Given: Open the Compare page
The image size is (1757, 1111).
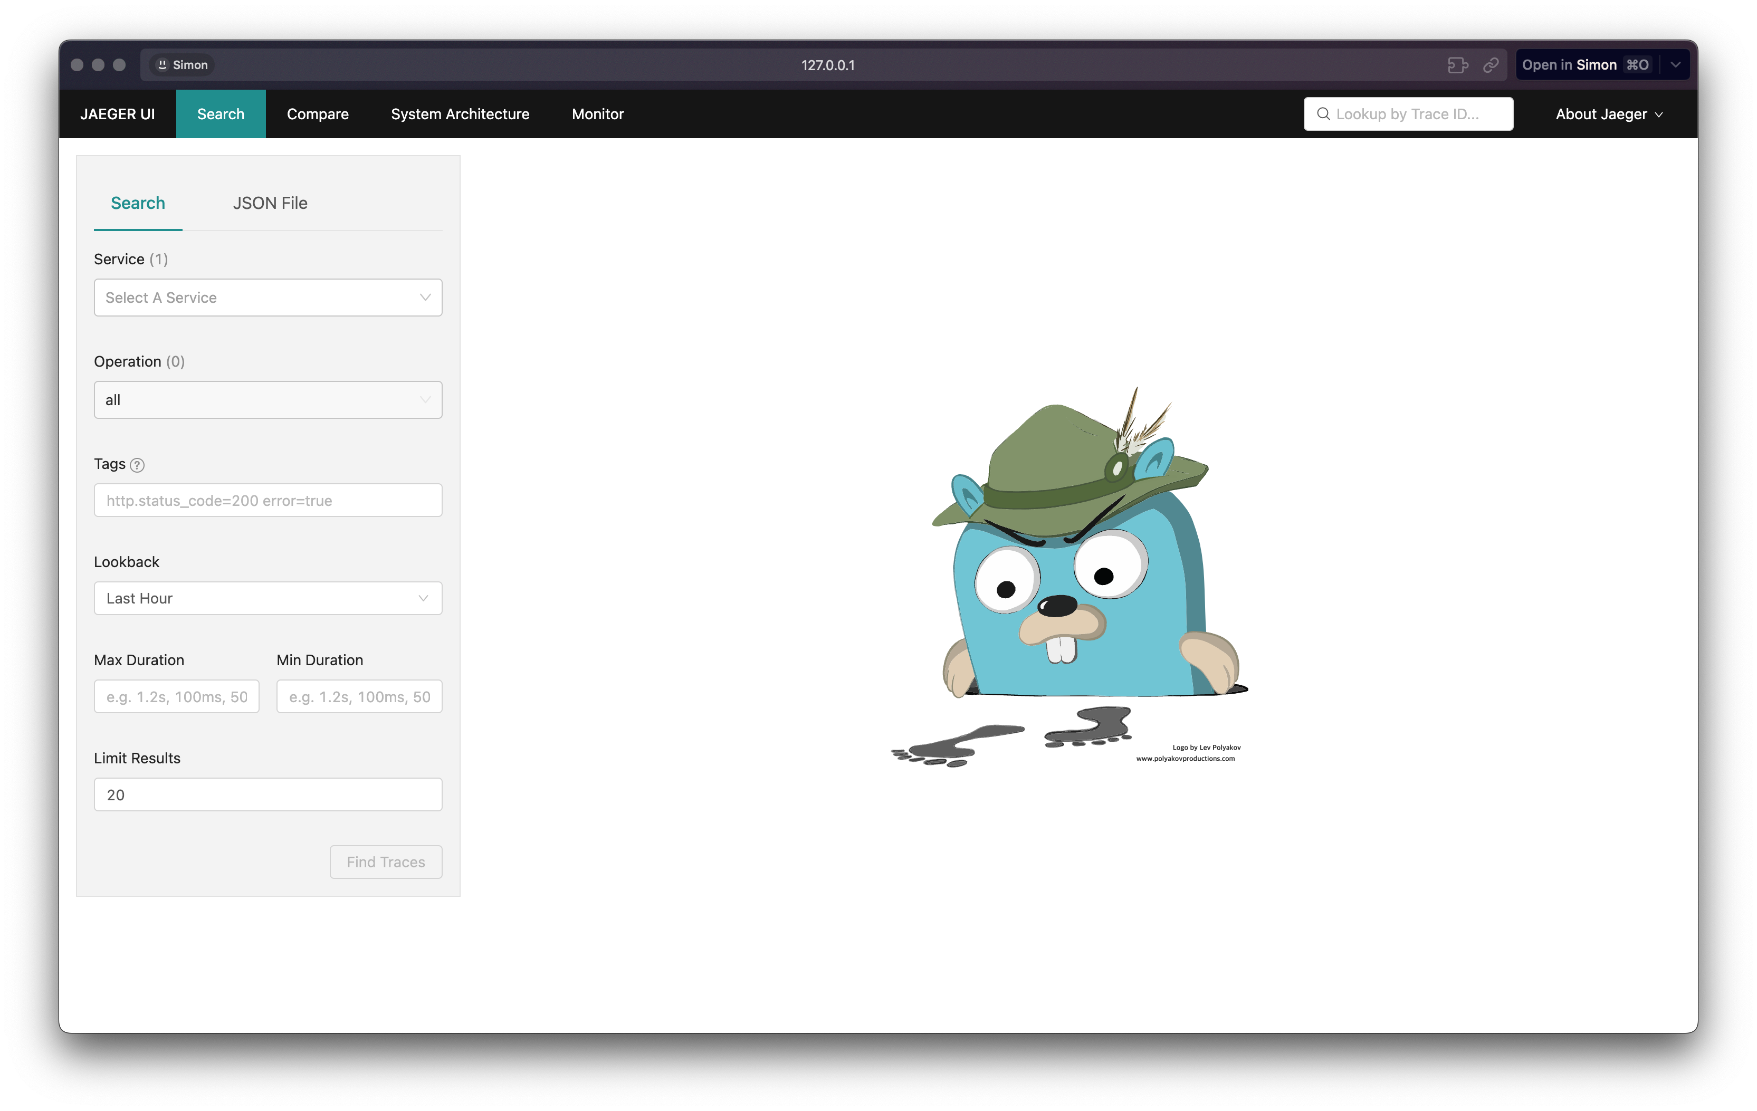Looking at the screenshot, I should (x=318, y=114).
